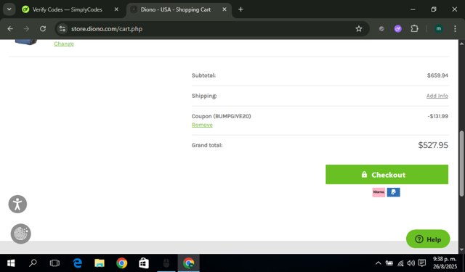Open the Chrome three-dot menu
465x272 pixels.
click(x=455, y=29)
